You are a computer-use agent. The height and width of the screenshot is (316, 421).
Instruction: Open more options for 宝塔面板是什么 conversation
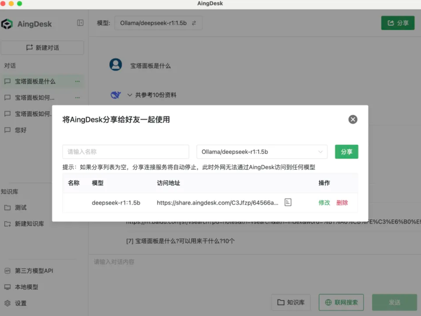click(x=77, y=82)
